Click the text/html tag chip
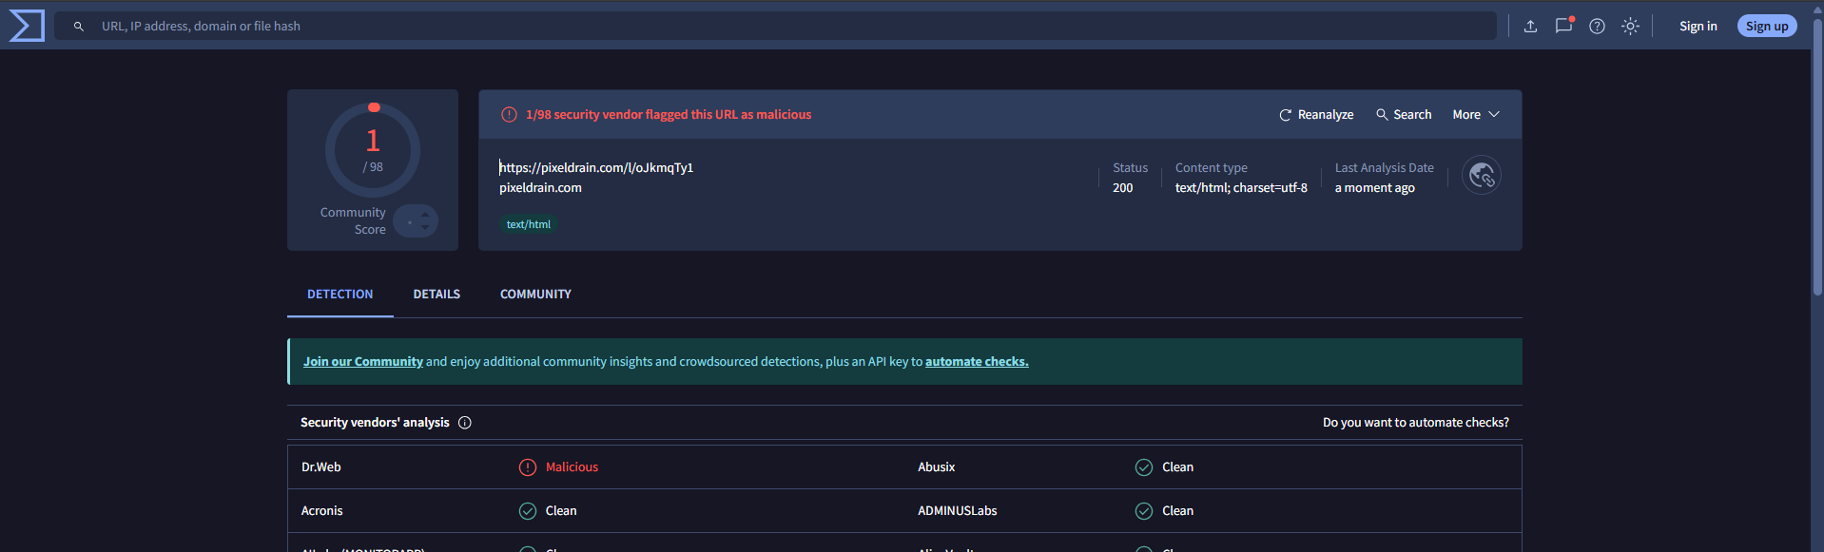This screenshot has width=1824, height=552. pyautogui.click(x=528, y=225)
